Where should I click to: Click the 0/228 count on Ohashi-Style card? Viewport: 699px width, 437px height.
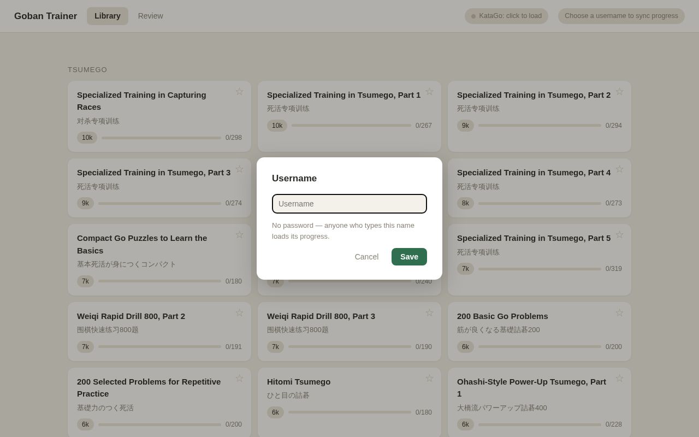click(x=614, y=424)
